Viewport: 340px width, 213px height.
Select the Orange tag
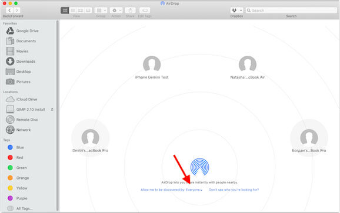[x=22, y=178]
